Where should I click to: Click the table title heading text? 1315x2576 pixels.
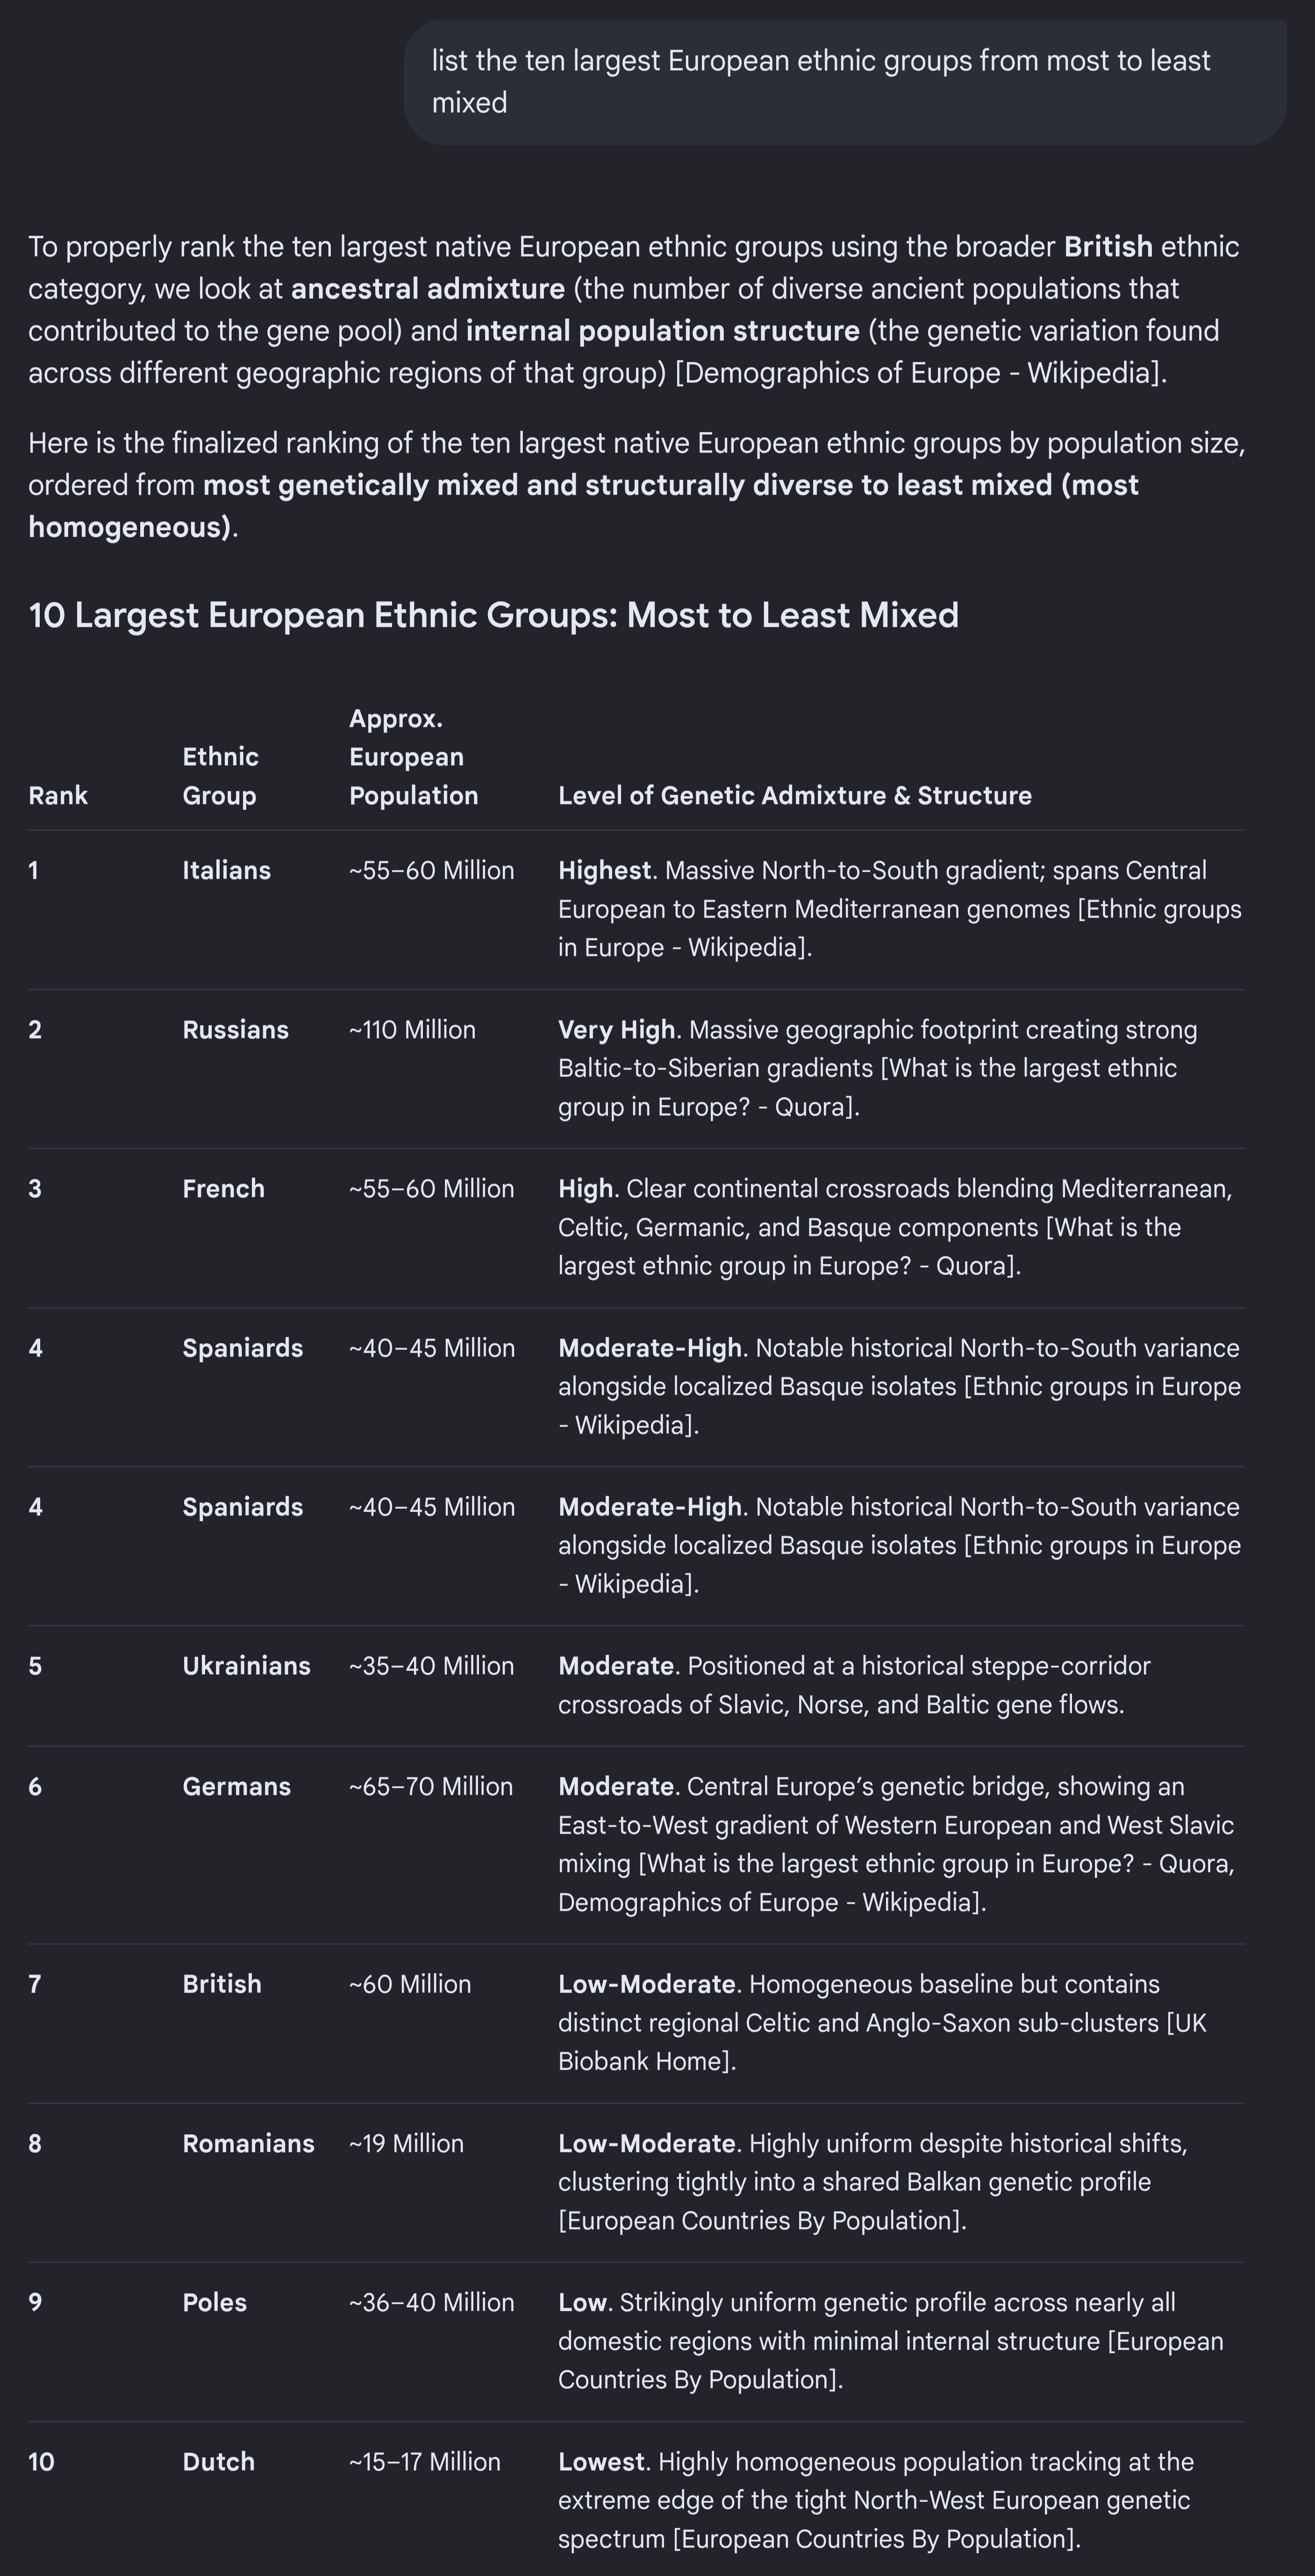[x=494, y=614]
